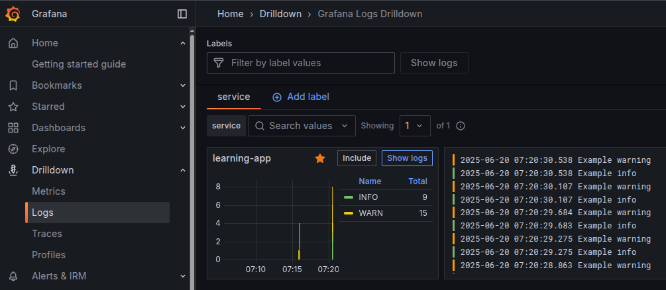666x290 pixels.
Task: Open the Showing count dropdown
Action: [x=415, y=126]
